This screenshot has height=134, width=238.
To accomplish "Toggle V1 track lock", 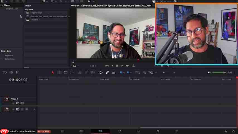I will 13,103.
